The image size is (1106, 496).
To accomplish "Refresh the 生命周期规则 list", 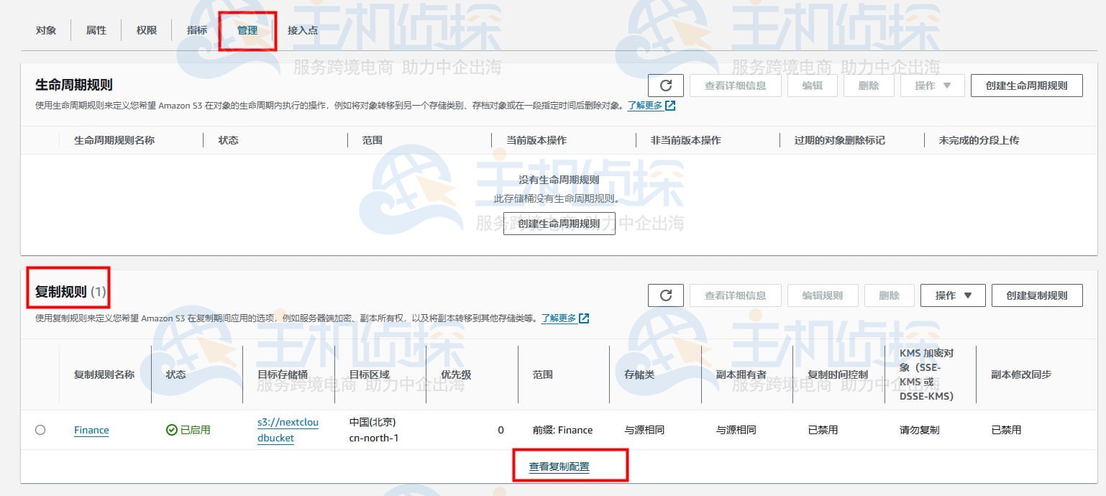I will click(x=665, y=85).
